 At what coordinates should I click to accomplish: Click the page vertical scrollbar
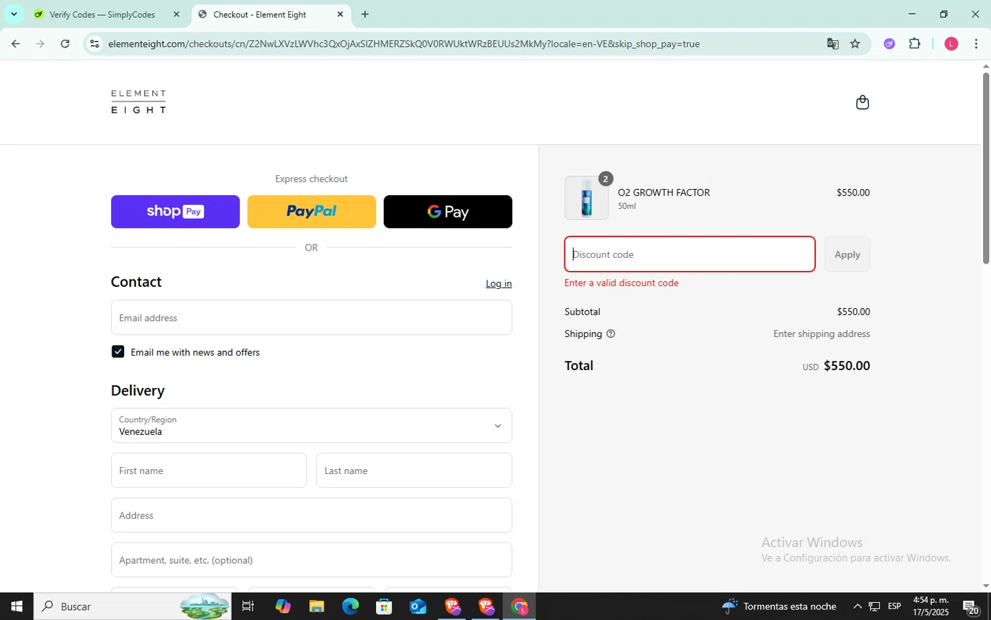point(986,169)
